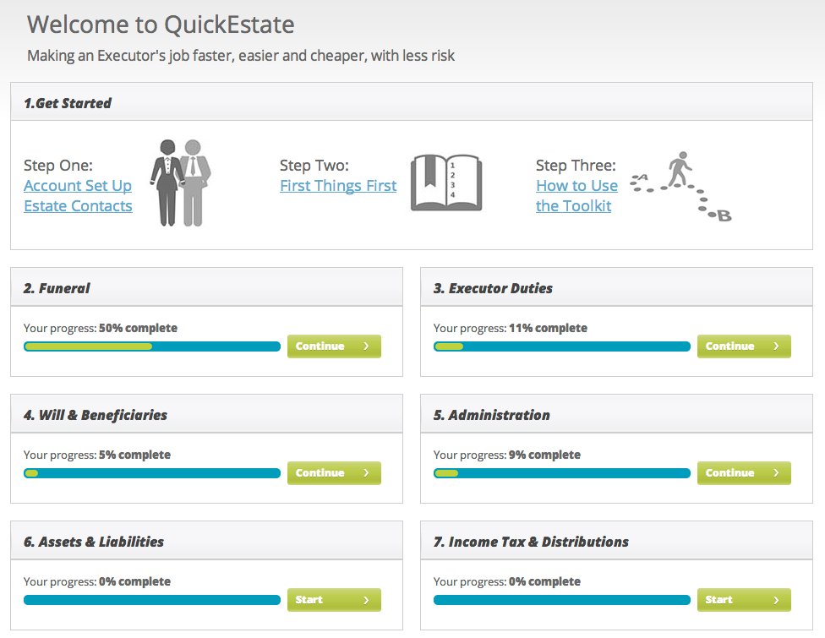Screen dimensions: 825x638
Task: Start the Income Tax & Distributions section
Action: [x=744, y=600]
